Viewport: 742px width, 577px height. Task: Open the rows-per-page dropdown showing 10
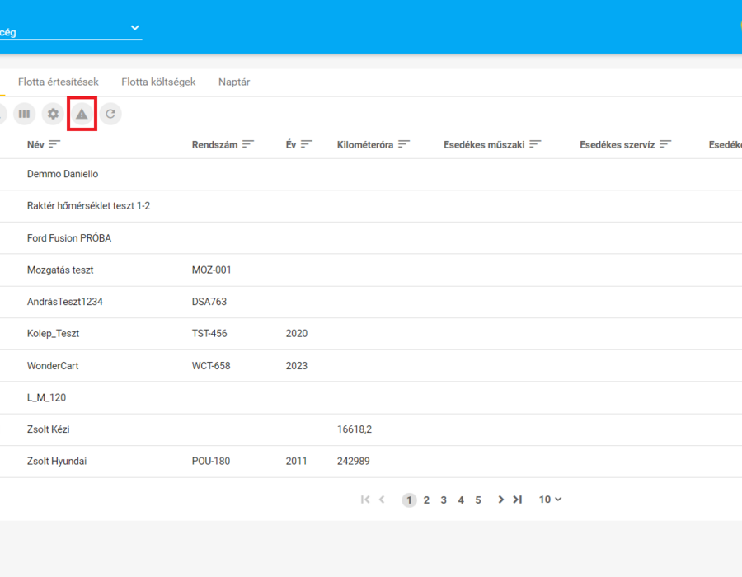pos(551,500)
